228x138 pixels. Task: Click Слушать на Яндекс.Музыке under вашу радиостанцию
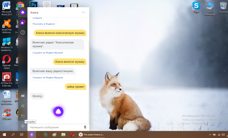point(48,78)
